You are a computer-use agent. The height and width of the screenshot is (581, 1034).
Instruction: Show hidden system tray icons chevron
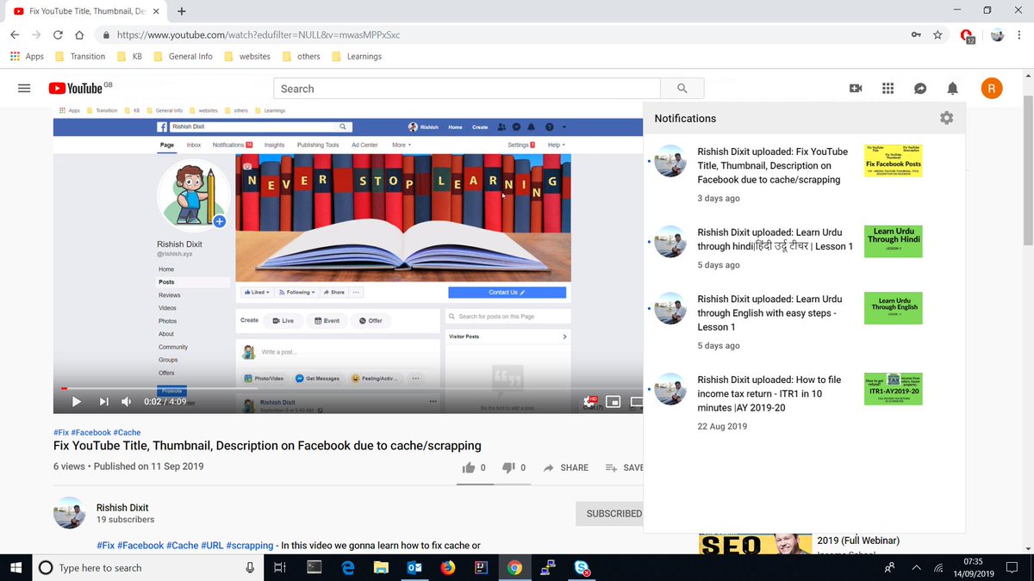[x=915, y=568]
